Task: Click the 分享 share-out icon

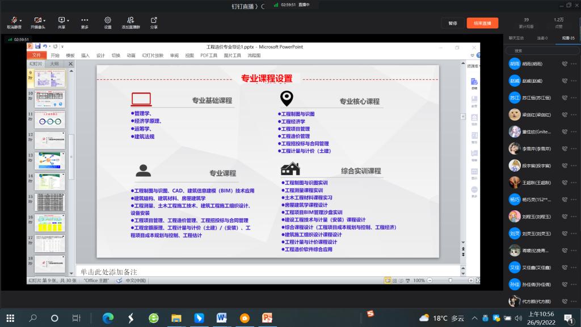Action: [154, 21]
